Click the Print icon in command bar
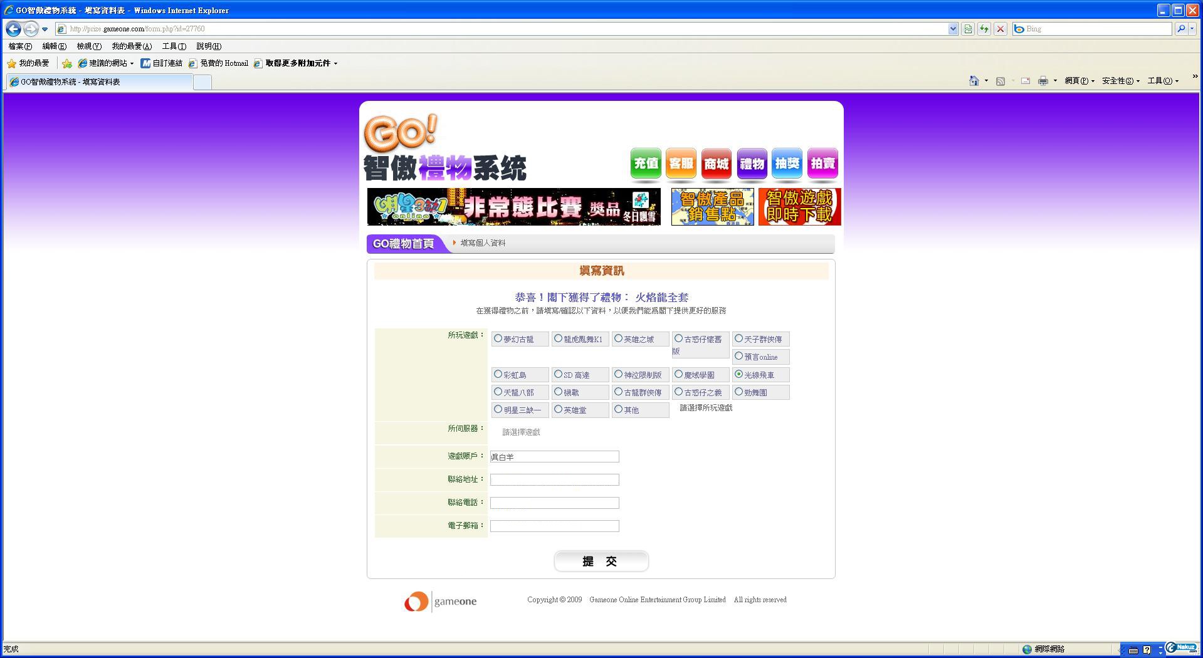Viewport: 1203px width, 658px height. click(x=1043, y=81)
